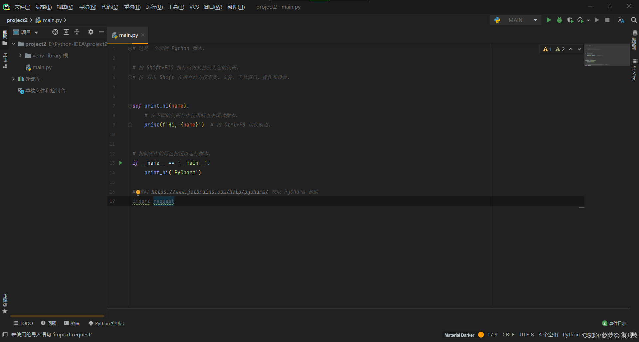Screen dimensions: 639x342
Task: Click the Run with Coverage icon
Action: tap(570, 20)
